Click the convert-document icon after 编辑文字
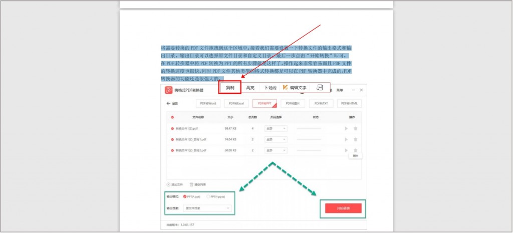513x233 pixels. [320, 87]
